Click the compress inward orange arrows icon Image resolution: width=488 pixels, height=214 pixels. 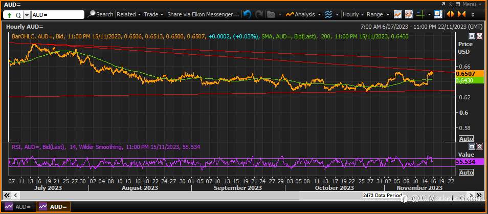461,14
